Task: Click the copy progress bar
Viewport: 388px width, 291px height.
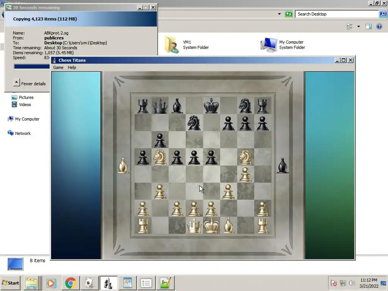Action: [x=32, y=66]
